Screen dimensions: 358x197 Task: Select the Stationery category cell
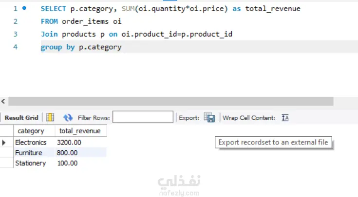coord(30,163)
